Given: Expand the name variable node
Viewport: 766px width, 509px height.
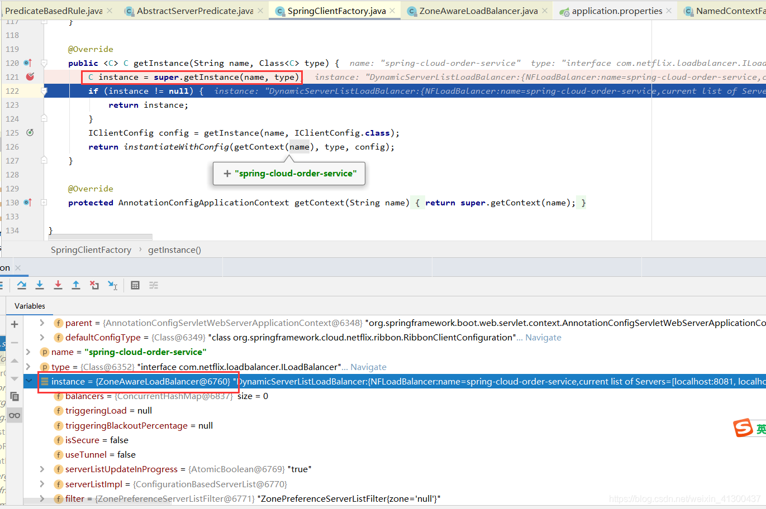Looking at the screenshot, I should click(28, 352).
